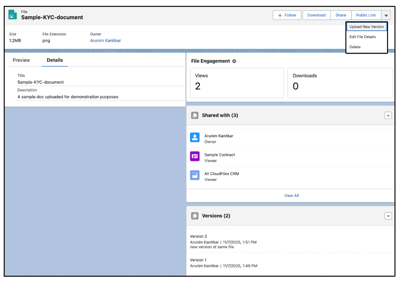Select the Shared with panel file icon

coord(195,115)
